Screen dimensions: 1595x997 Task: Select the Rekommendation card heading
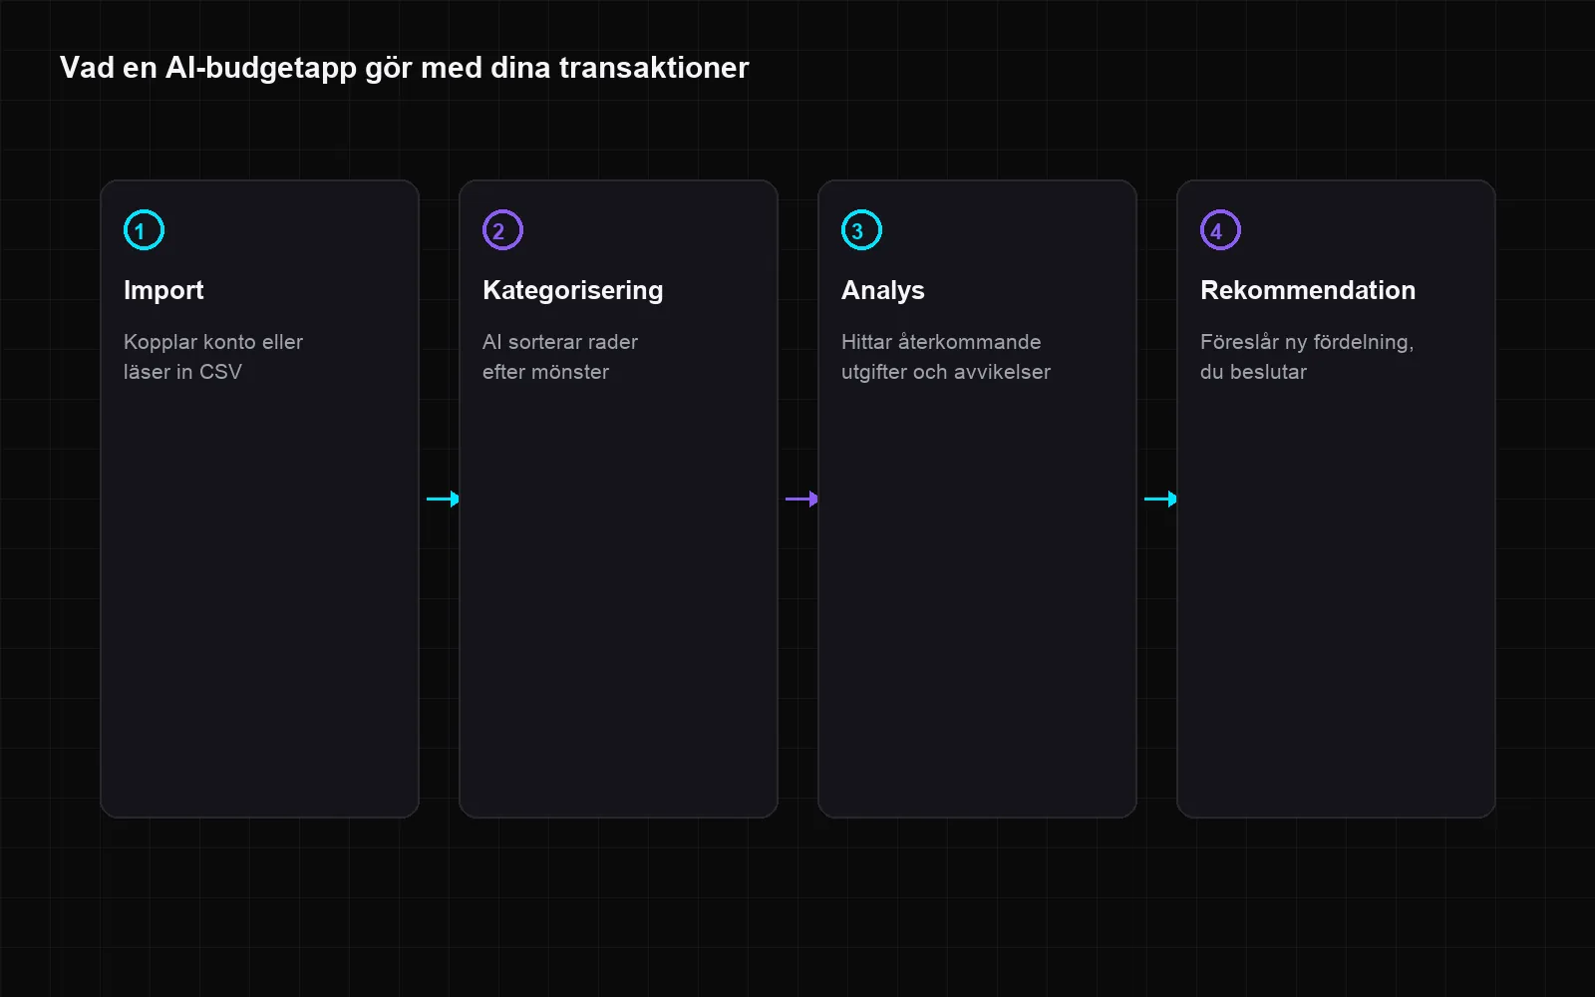pyautogui.click(x=1308, y=290)
